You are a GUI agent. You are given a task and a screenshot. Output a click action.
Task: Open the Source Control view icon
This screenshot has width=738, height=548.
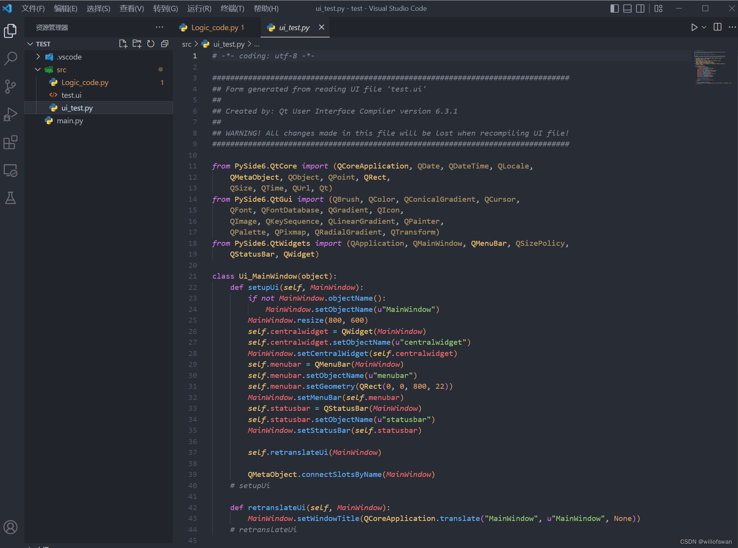pyautogui.click(x=10, y=87)
